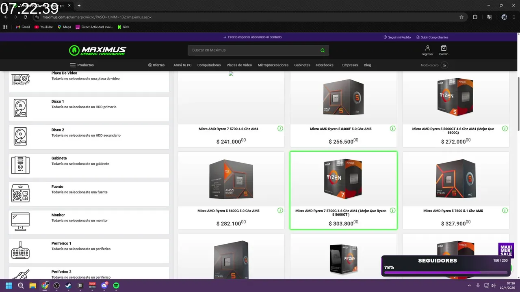
Task: Select Ryzen 5 8600G product image
Action: tap(231, 179)
